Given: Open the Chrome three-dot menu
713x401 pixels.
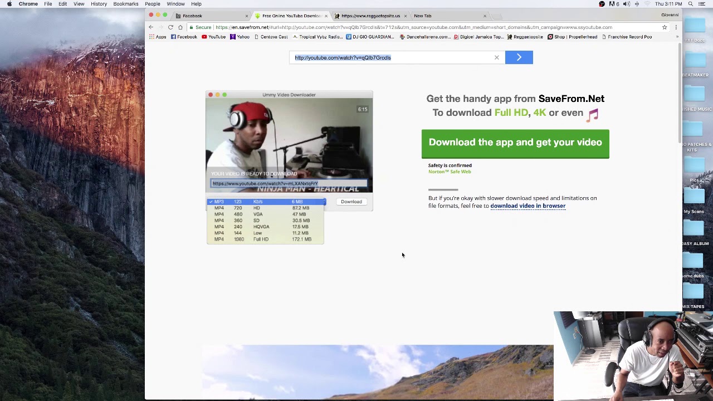Looking at the screenshot, I should point(676,27).
